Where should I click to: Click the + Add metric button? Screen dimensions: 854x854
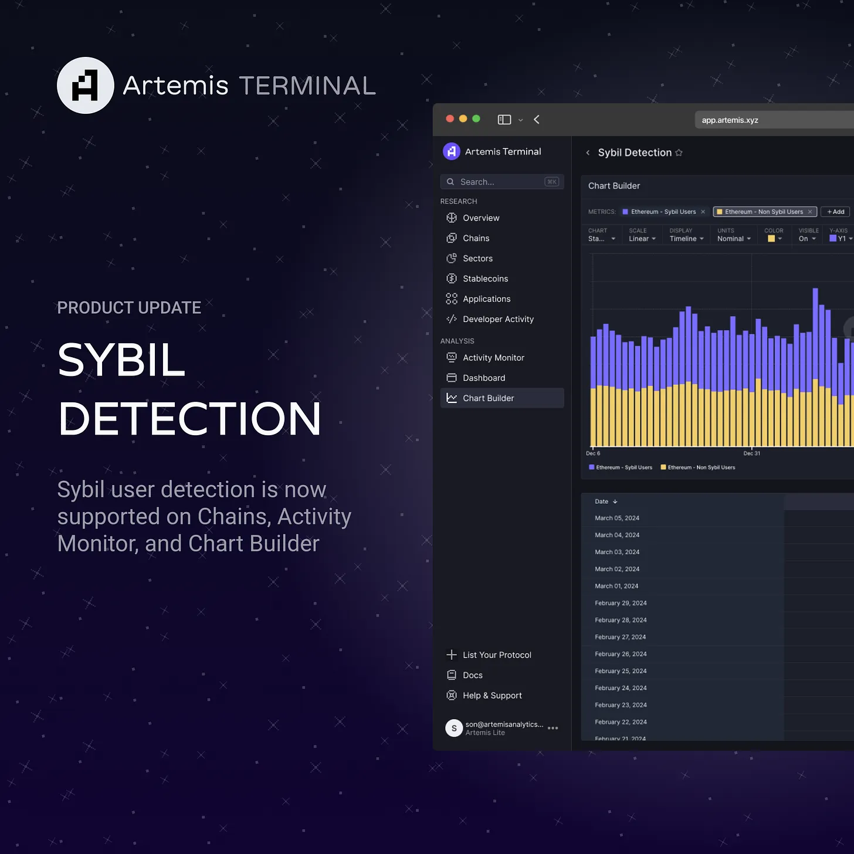click(x=835, y=212)
